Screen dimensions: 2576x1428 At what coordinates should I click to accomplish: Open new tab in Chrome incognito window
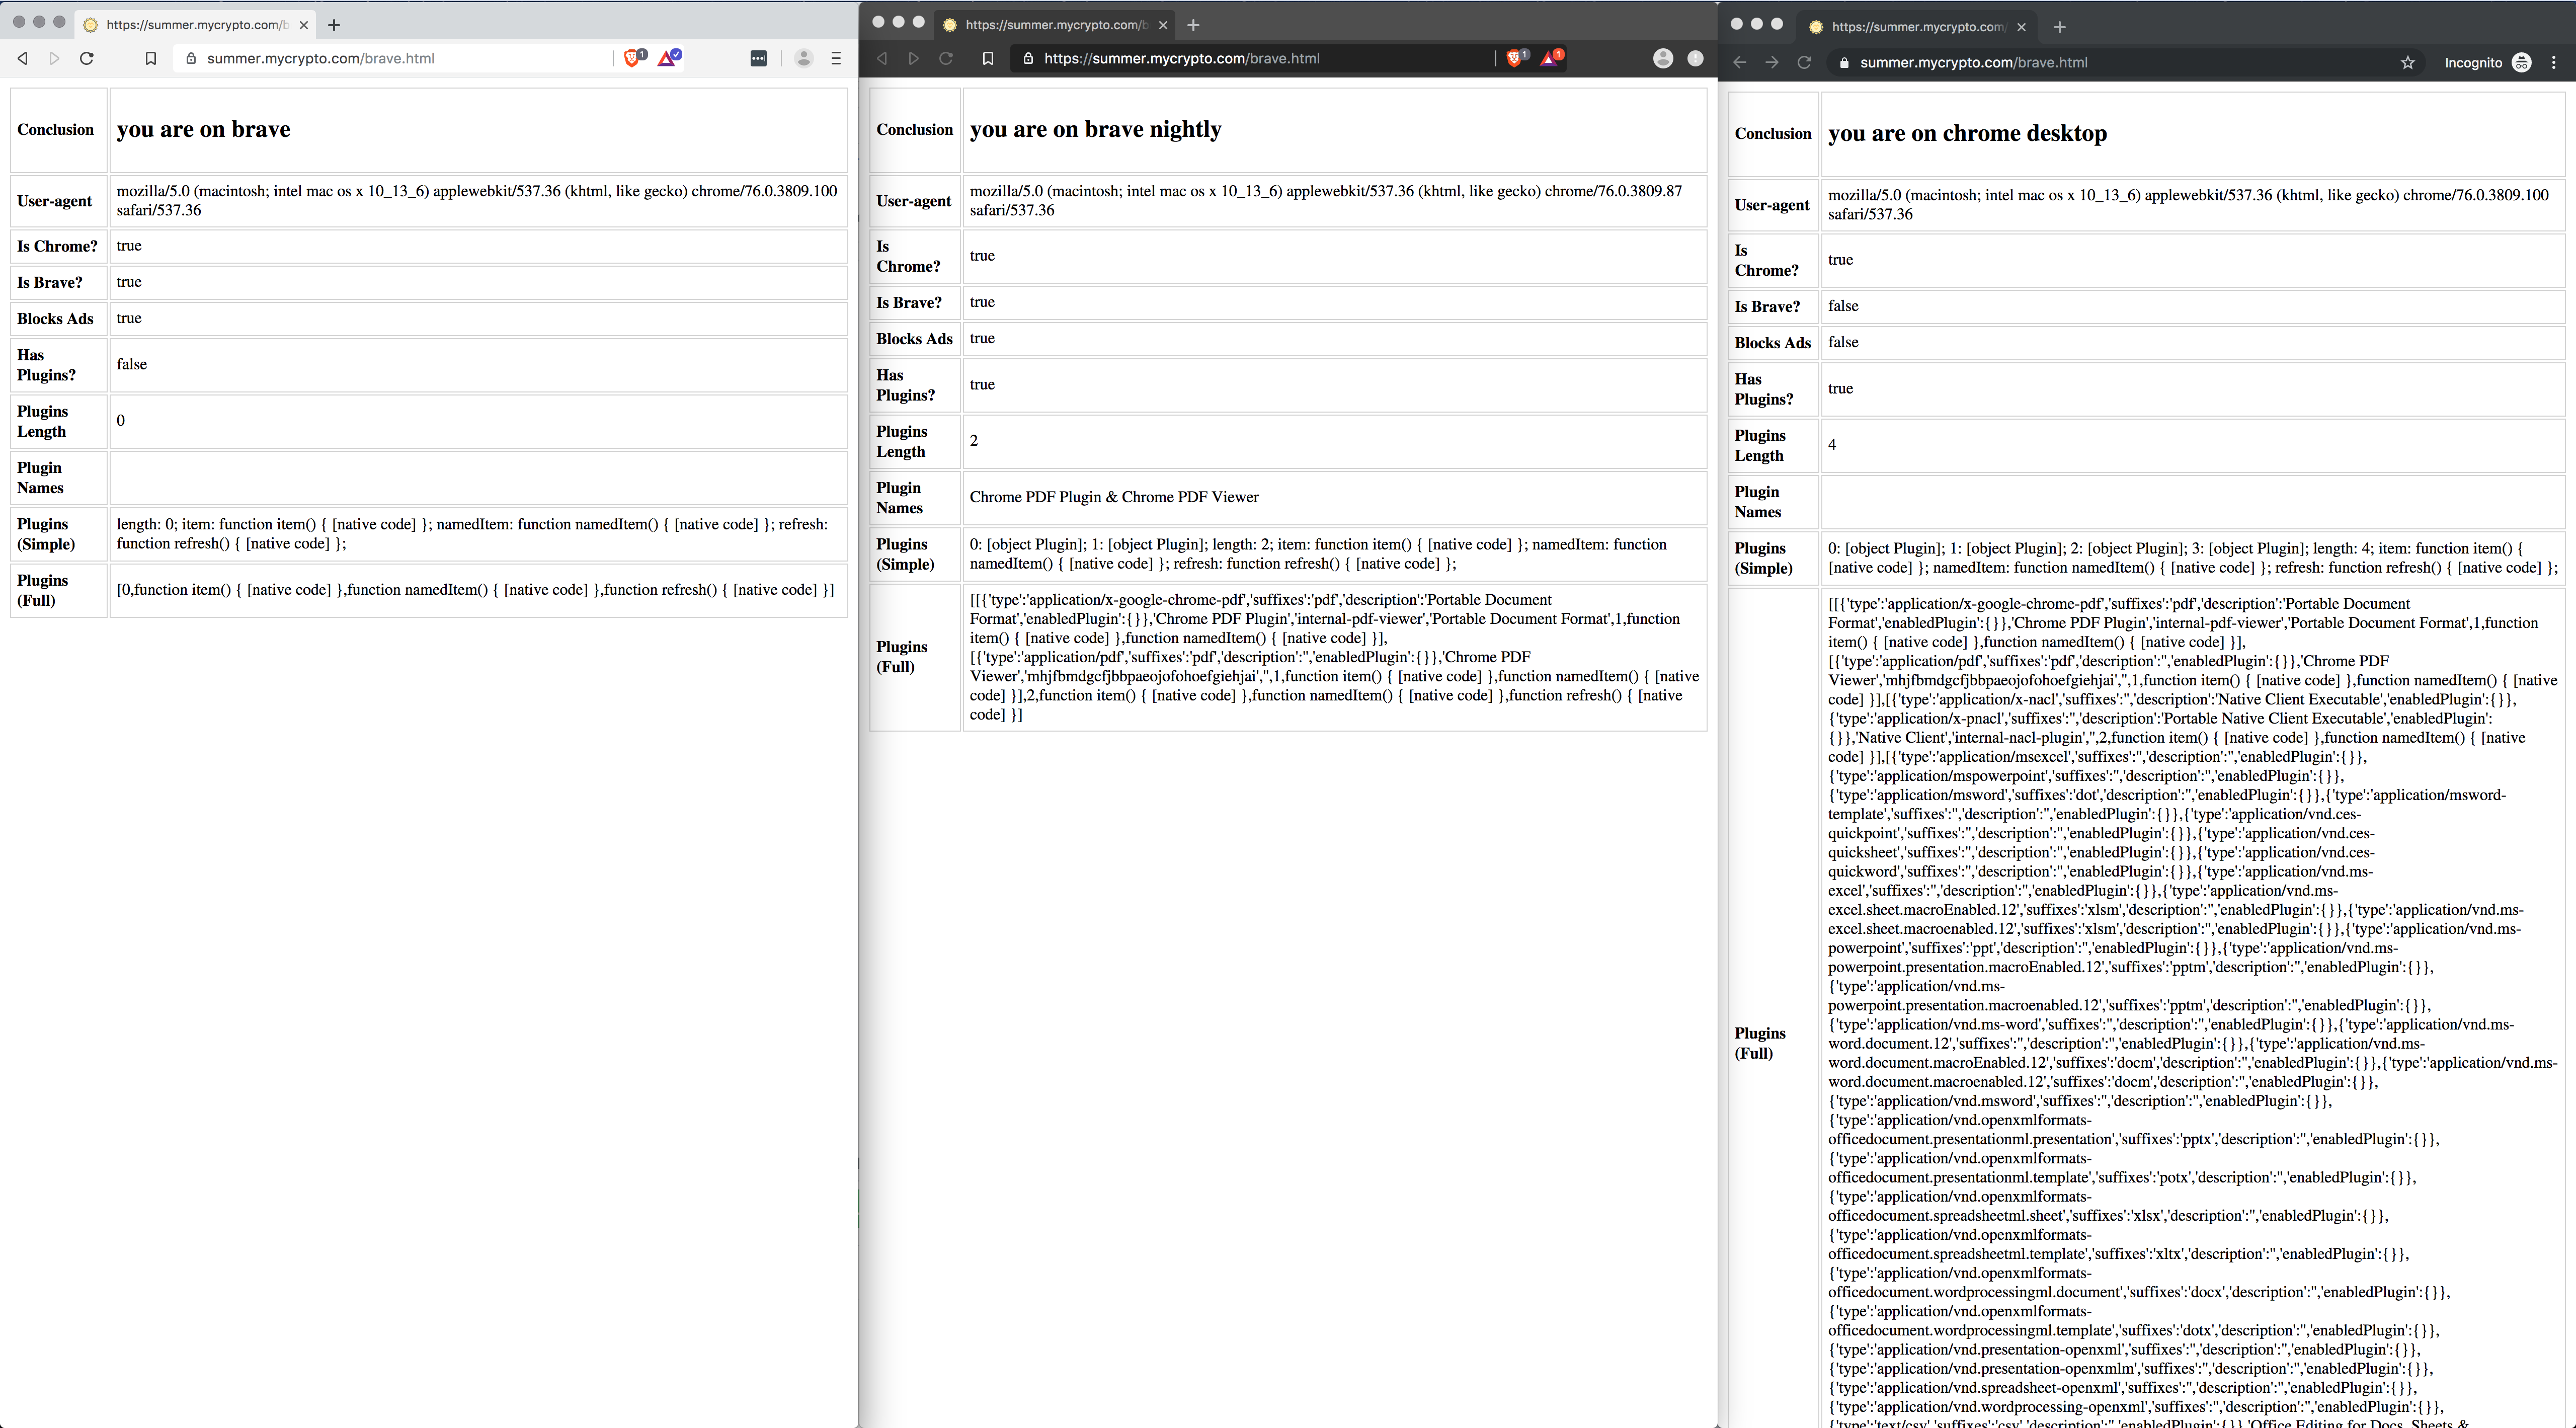(2059, 27)
